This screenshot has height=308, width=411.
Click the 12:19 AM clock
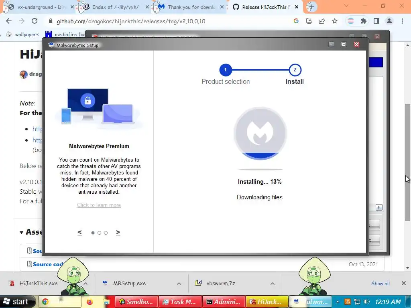(x=388, y=302)
